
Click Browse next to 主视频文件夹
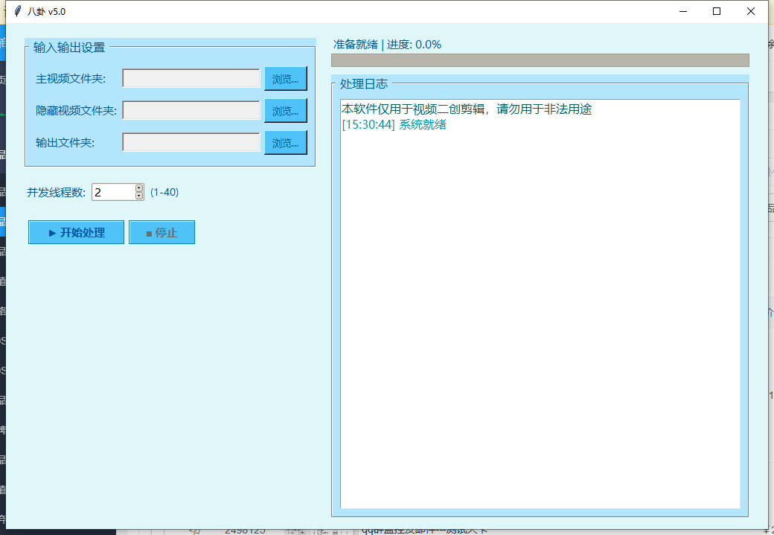coord(285,78)
